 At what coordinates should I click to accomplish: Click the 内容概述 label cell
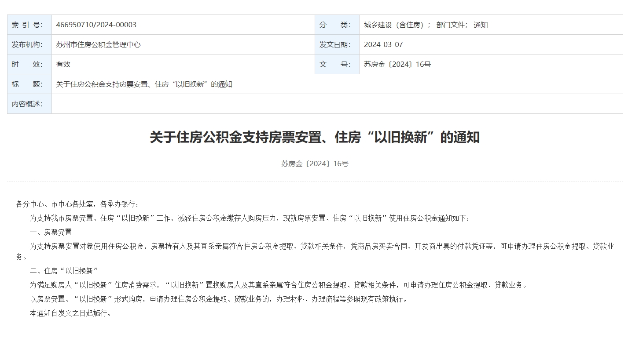tap(29, 104)
